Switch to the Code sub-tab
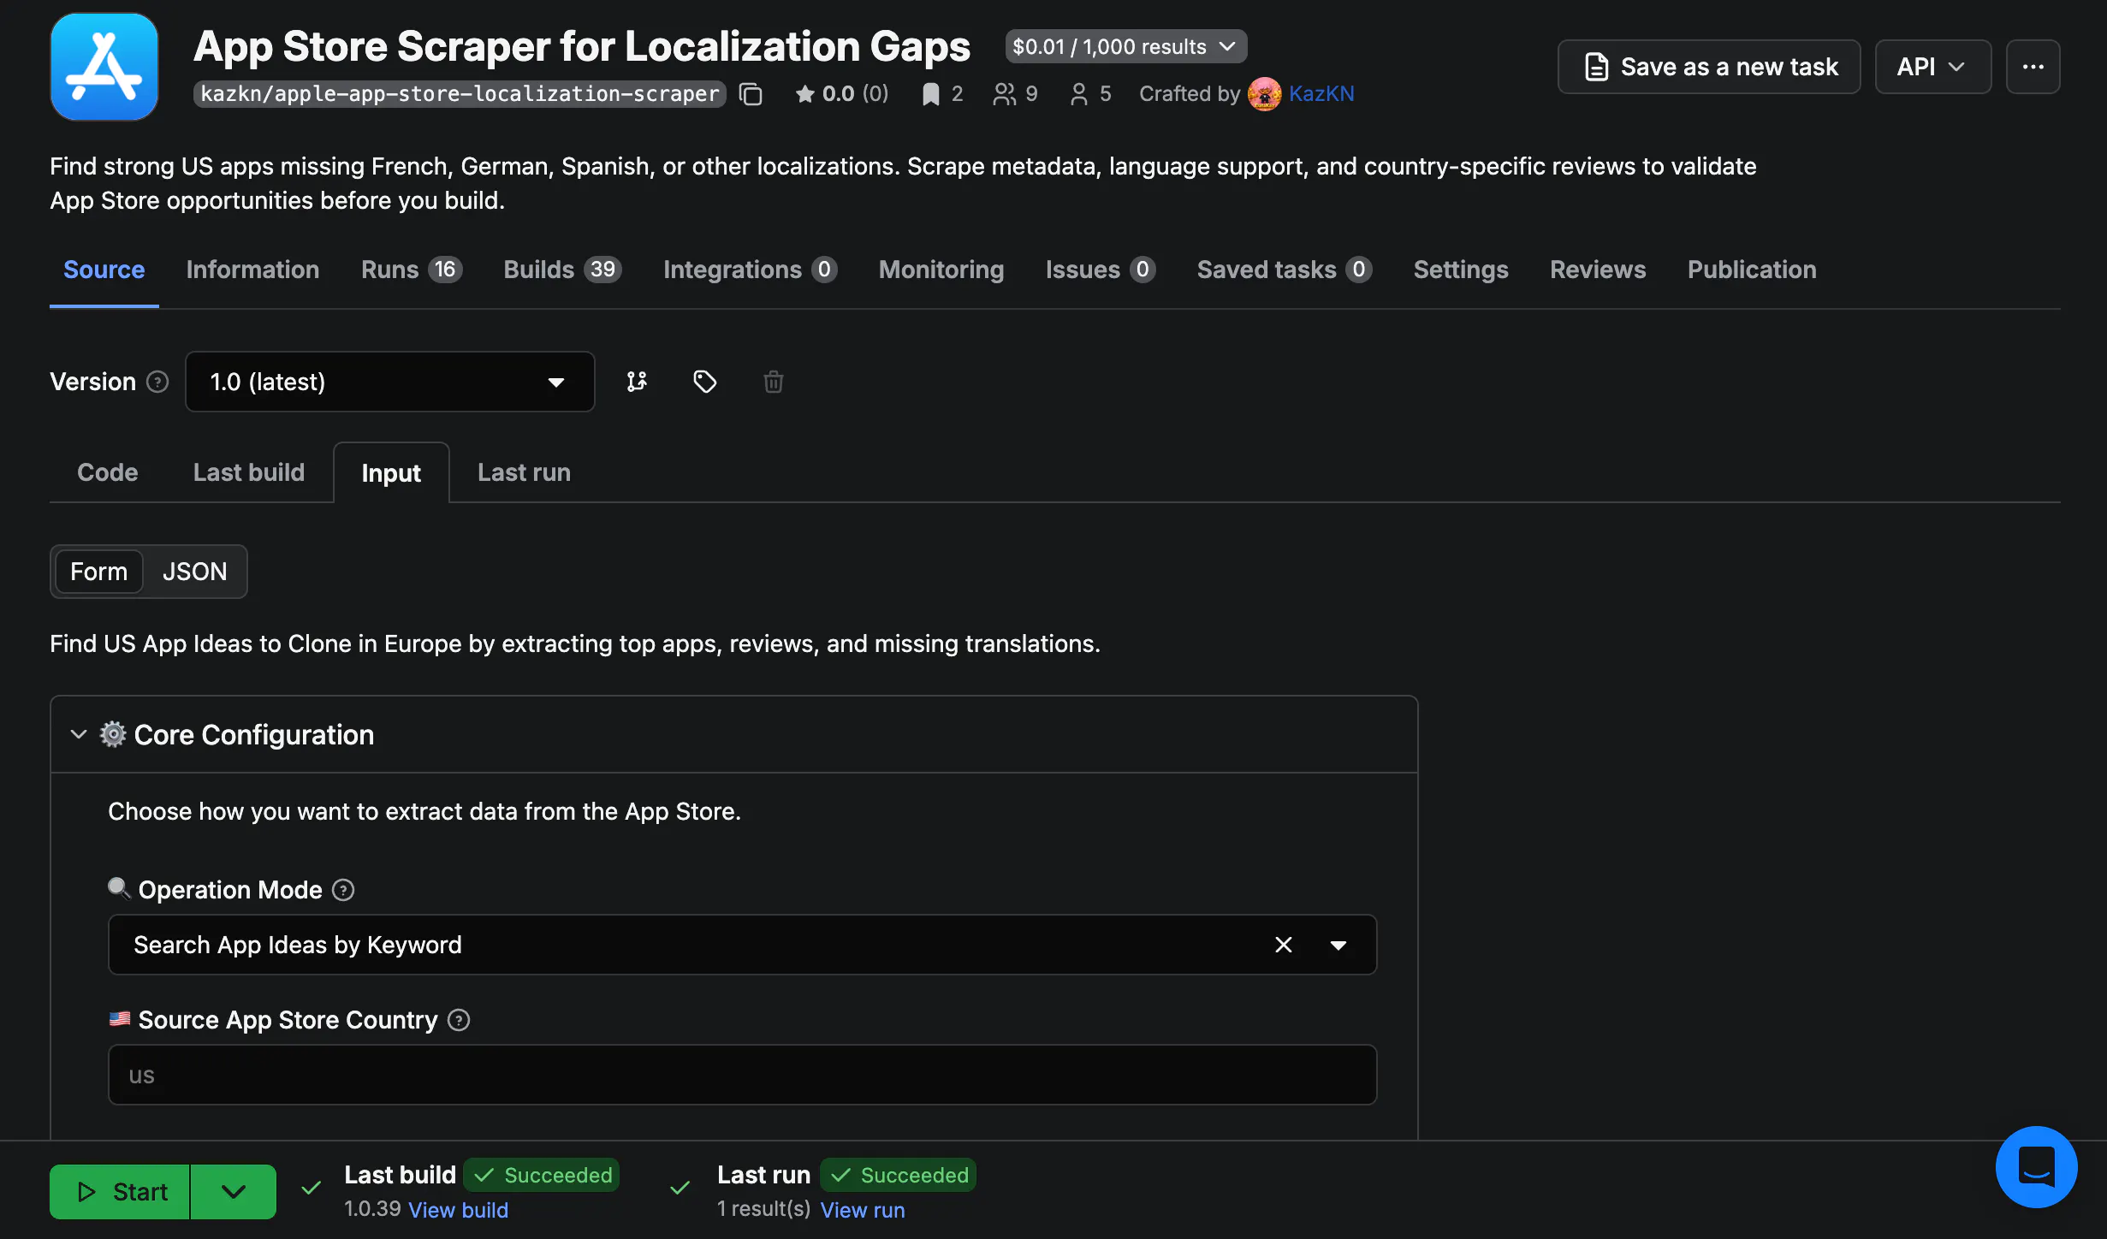 (107, 472)
